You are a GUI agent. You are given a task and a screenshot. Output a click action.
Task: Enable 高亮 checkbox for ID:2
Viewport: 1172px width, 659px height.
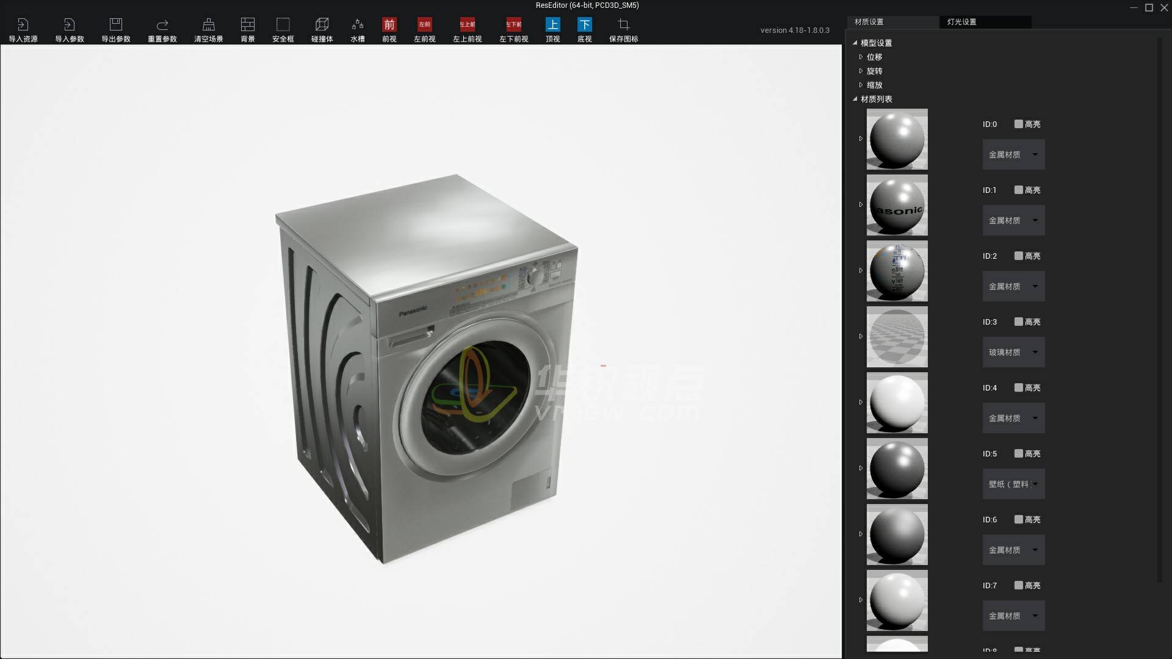click(x=1019, y=256)
